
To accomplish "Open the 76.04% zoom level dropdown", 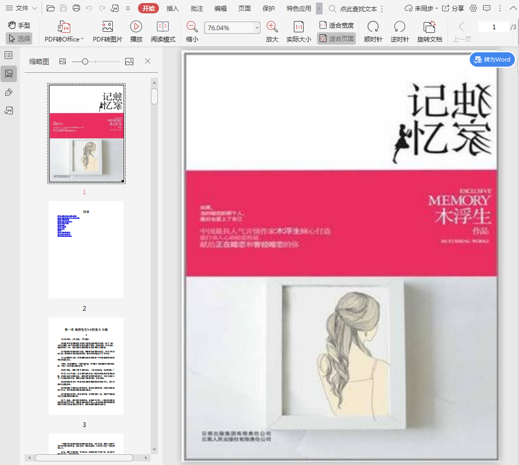I will point(256,28).
